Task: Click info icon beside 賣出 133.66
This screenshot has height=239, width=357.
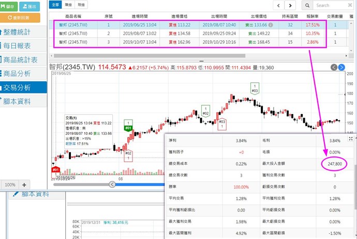Action: 271,24
